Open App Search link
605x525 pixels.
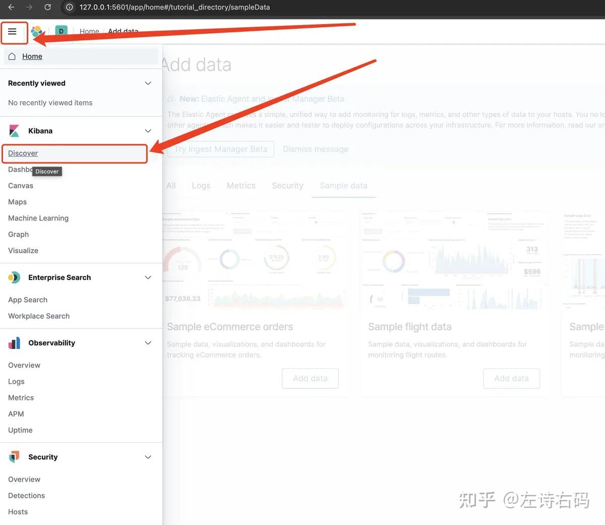coord(28,300)
